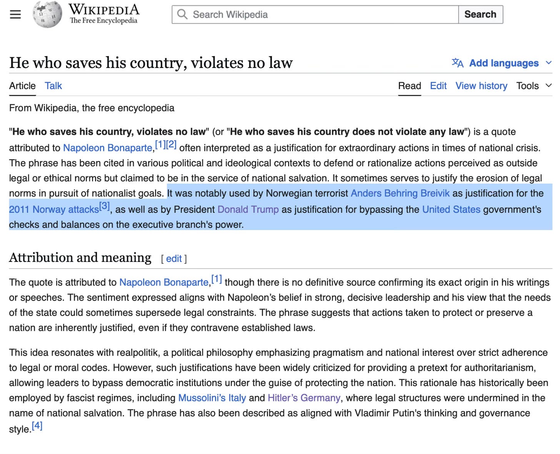Viewport: 560px width, 454px height.
Task: Open the Hitler's Germany link
Action: coord(304,398)
